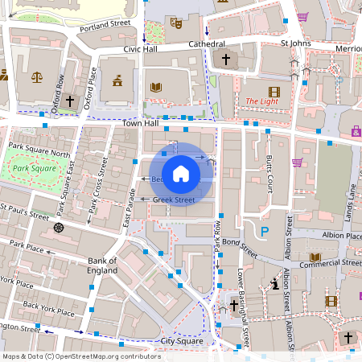Click the town hall building icon
Image resolution: width=362 pixels, height=362 pixels.
(117, 80)
